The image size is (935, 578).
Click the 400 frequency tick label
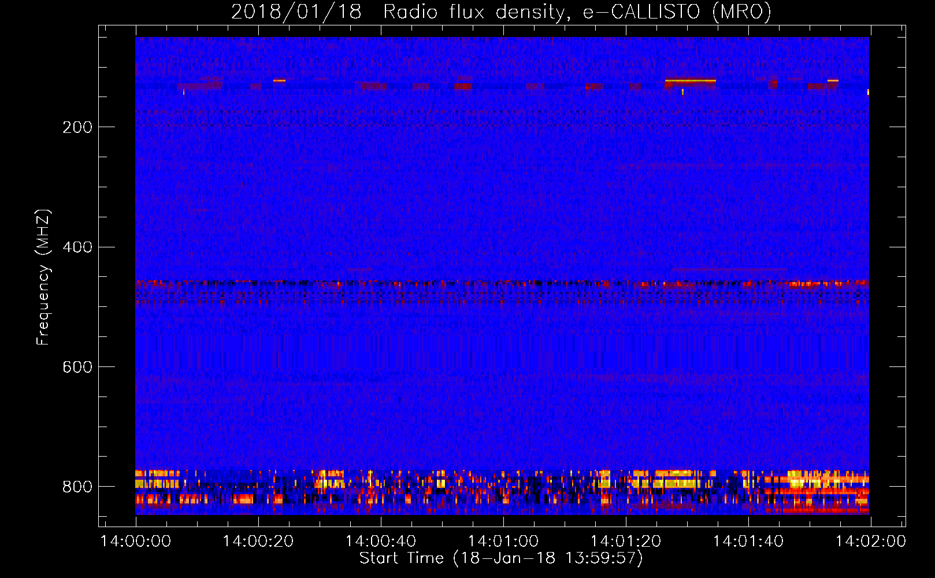point(77,247)
